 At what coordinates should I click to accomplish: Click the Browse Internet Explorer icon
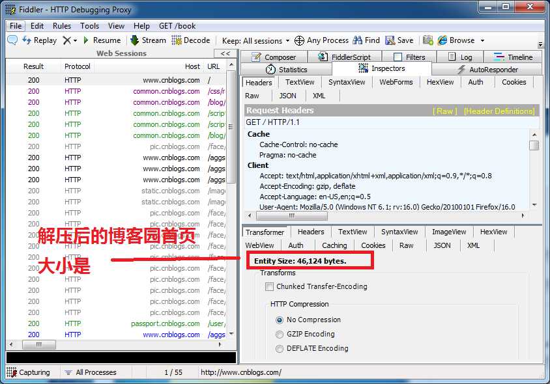point(442,40)
